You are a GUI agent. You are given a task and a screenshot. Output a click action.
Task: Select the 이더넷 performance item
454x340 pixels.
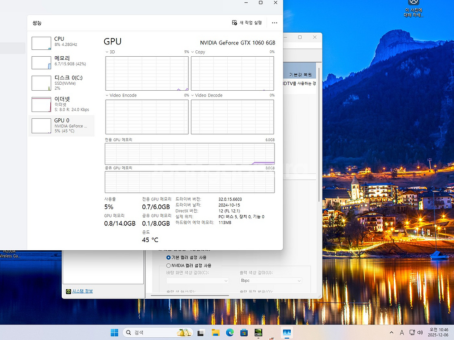coord(61,104)
